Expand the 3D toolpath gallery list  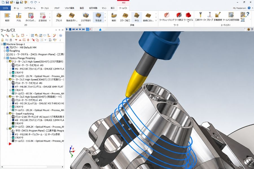(x=105, y=21)
